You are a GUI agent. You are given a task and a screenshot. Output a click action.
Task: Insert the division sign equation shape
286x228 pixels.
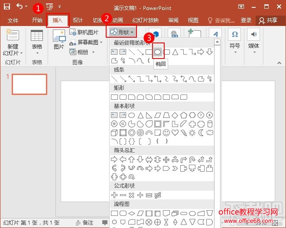(x=140, y=195)
